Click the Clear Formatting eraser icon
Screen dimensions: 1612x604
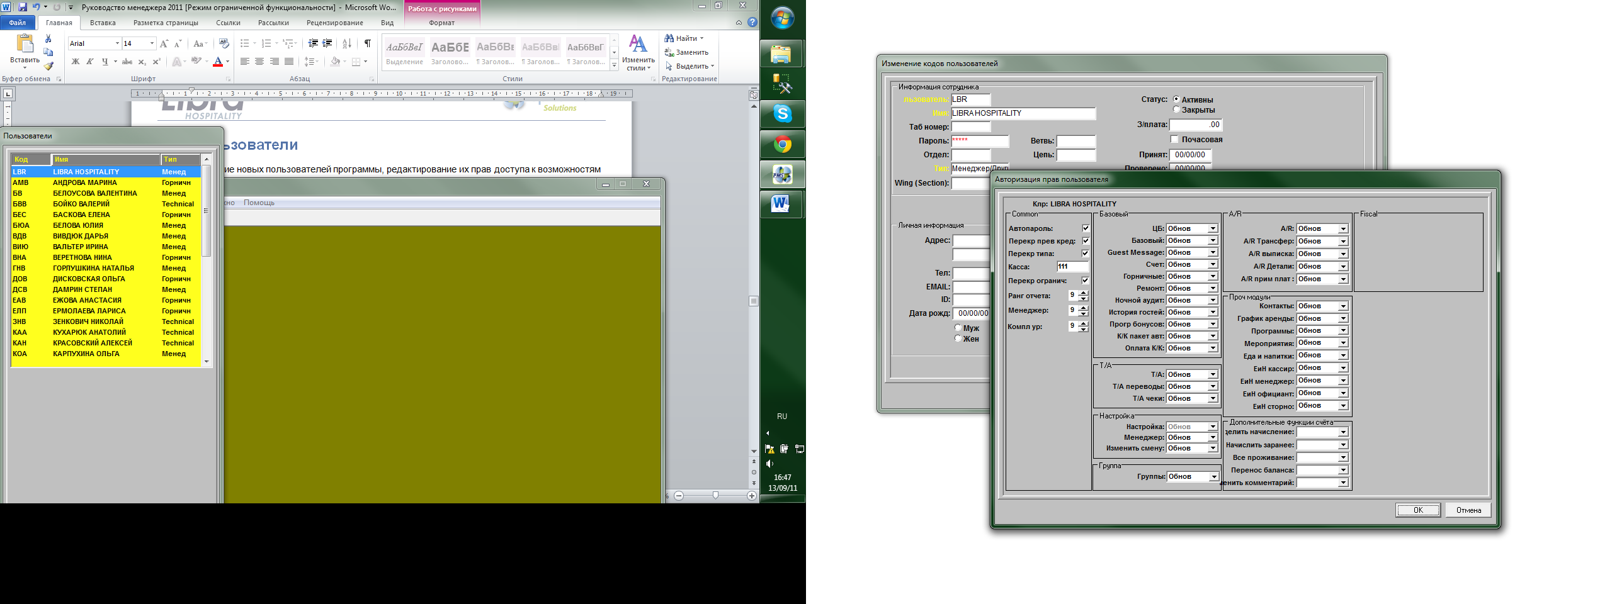[x=224, y=43]
